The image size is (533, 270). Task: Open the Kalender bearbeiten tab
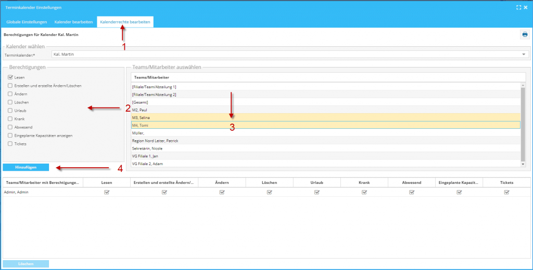pos(73,22)
